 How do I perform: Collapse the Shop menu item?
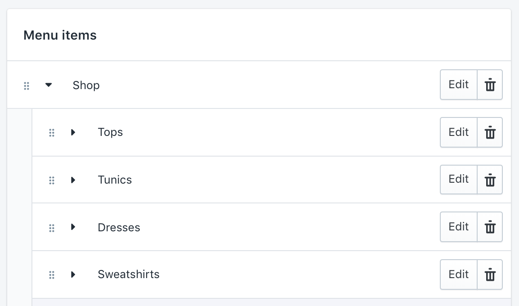(x=49, y=85)
